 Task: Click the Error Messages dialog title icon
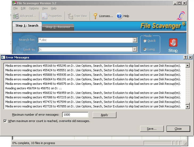pyautogui.click(x=3, y=57)
